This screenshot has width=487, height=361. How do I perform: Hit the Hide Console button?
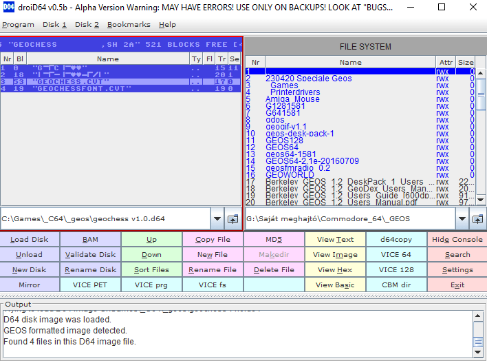tap(457, 239)
